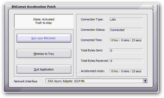
Task: Click the Accelerated mode time field
Action: [x=126, y=71]
